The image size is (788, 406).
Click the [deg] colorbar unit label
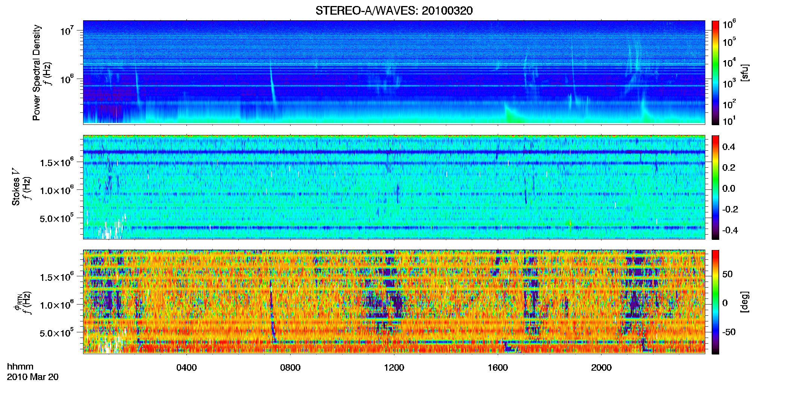[745, 302]
